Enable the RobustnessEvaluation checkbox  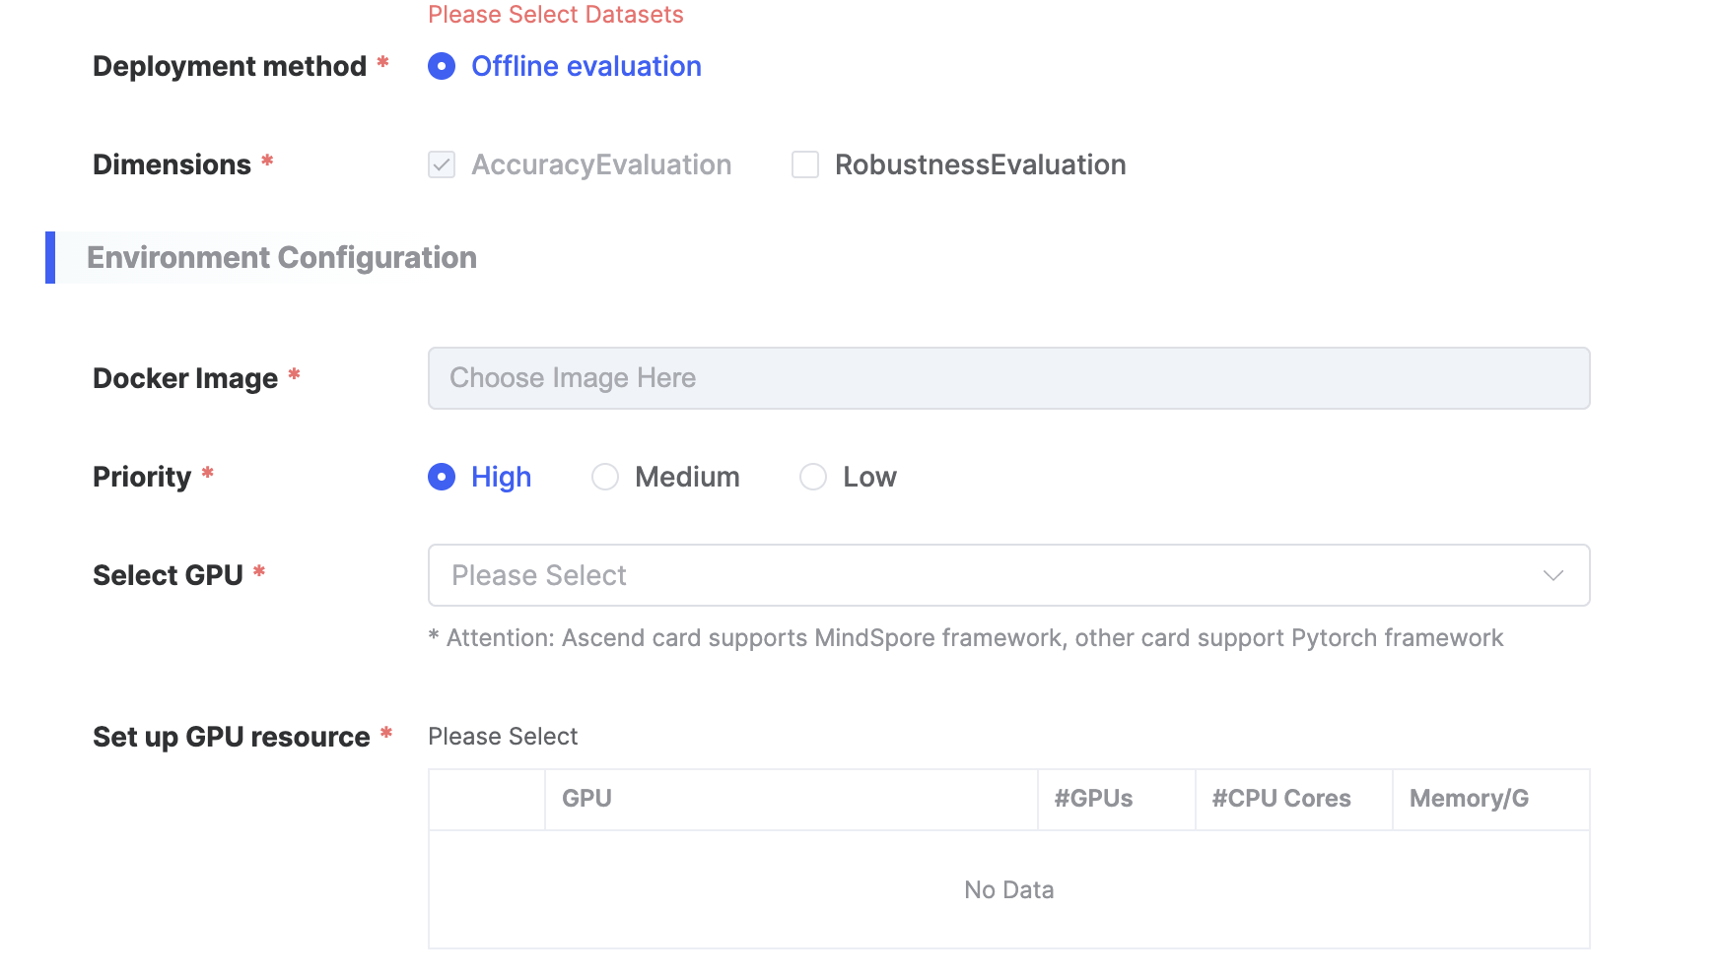[805, 164]
